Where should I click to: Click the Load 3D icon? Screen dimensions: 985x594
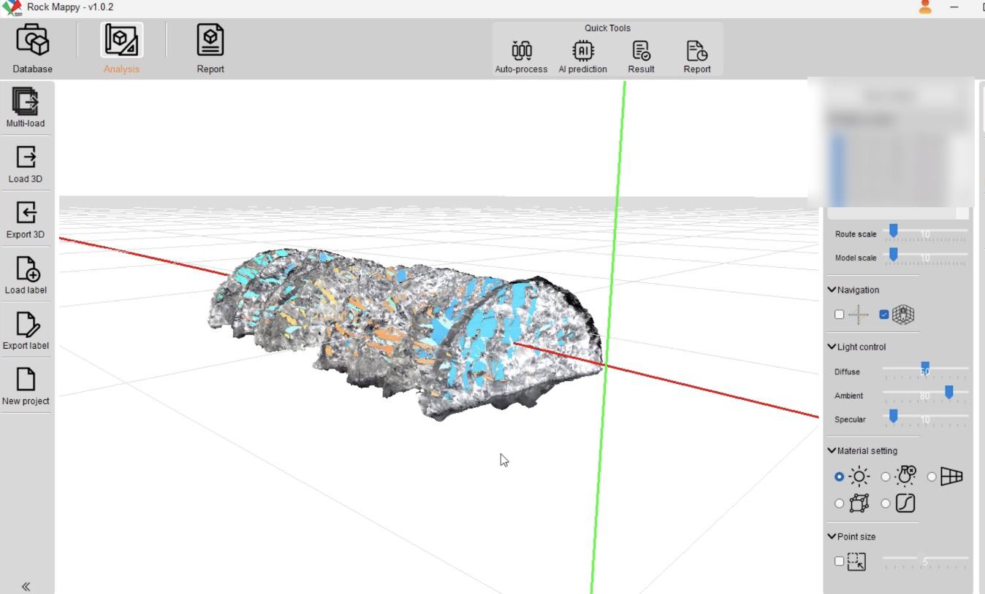[26, 163]
